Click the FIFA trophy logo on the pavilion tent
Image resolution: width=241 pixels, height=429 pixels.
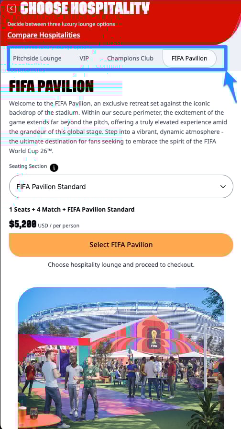pos(154,339)
